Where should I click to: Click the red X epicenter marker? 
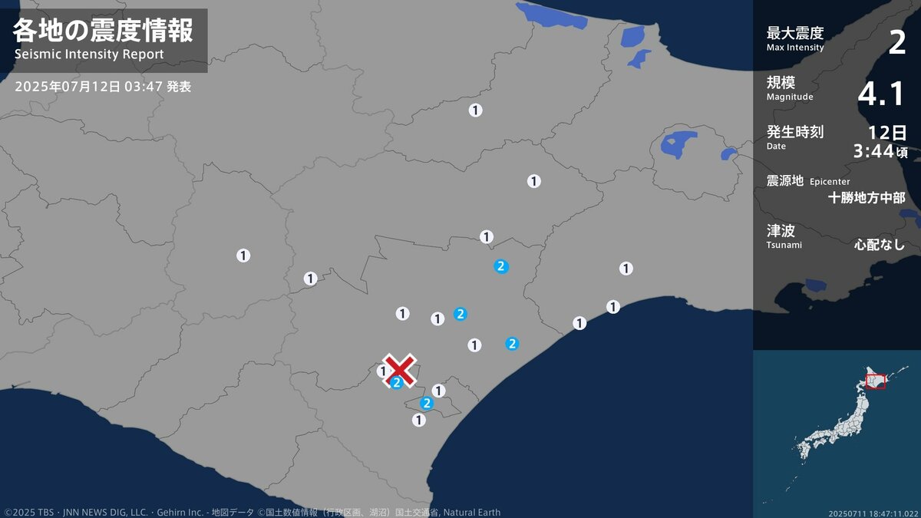400,370
